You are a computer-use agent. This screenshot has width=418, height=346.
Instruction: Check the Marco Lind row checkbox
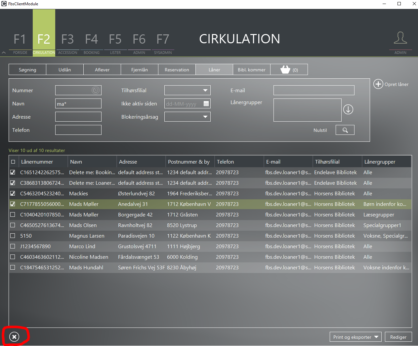pyautogui.click(x=13, y=246)
